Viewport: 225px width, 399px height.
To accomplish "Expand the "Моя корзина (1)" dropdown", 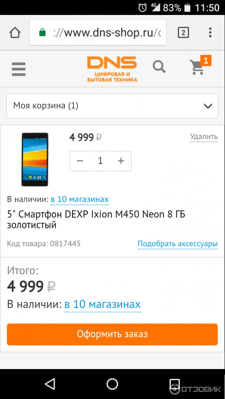I will [x=112, y=106].
